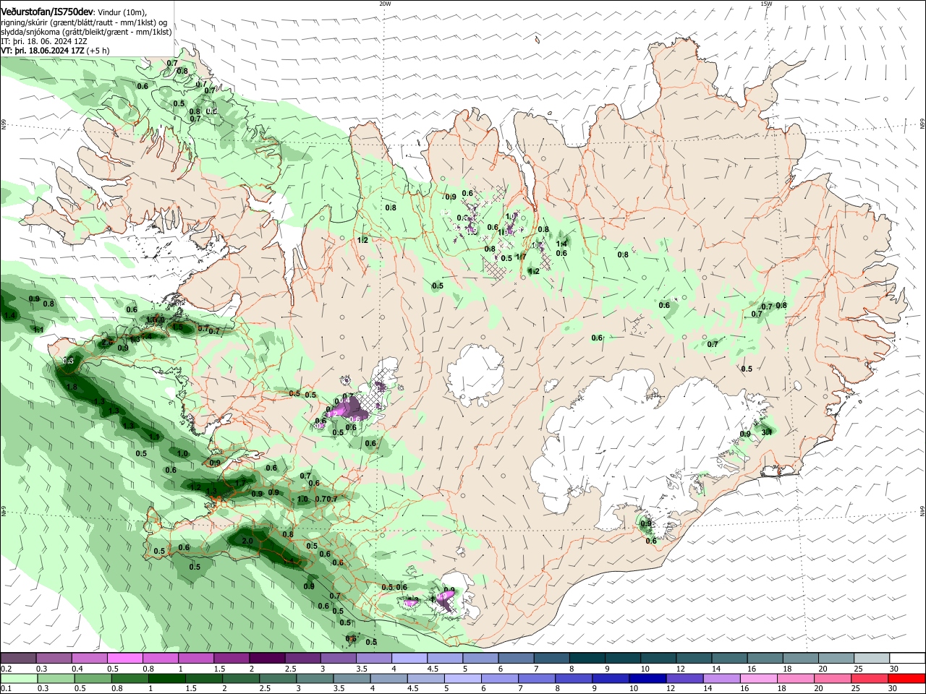Click the 2.0 precipitation value on the southwest peninsula

click(x=247, y=541)
